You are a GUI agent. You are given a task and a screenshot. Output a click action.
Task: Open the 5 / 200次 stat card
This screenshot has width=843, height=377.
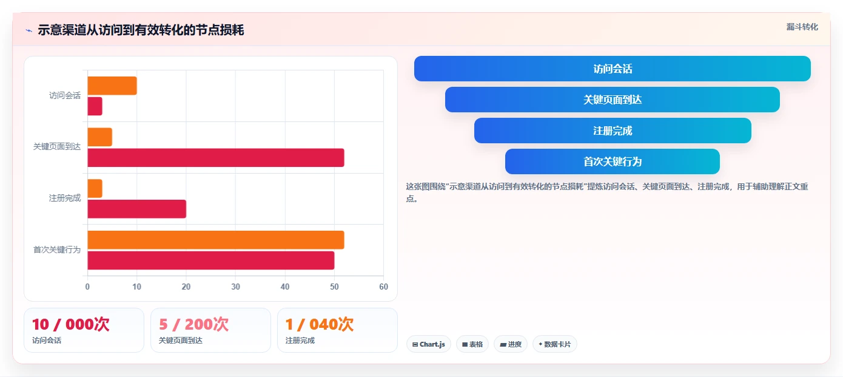[x=210, y=330]
